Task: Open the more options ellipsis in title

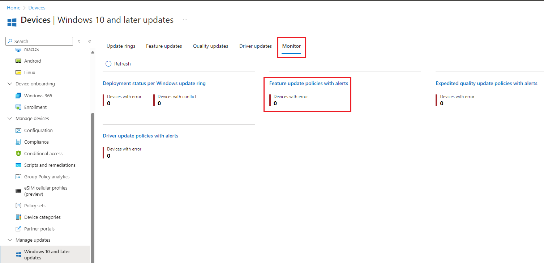Action: (x=185, y=20)
